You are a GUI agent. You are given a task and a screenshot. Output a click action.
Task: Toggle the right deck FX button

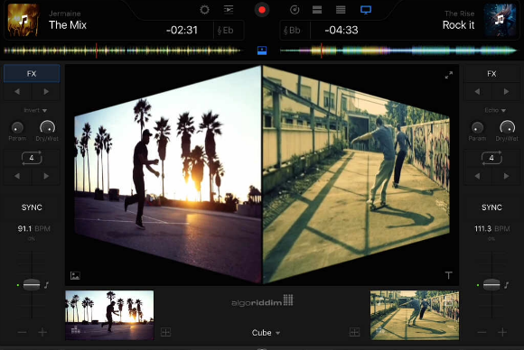[x=491, y=74]
